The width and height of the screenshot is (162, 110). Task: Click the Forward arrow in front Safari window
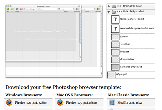pos(13,9)
